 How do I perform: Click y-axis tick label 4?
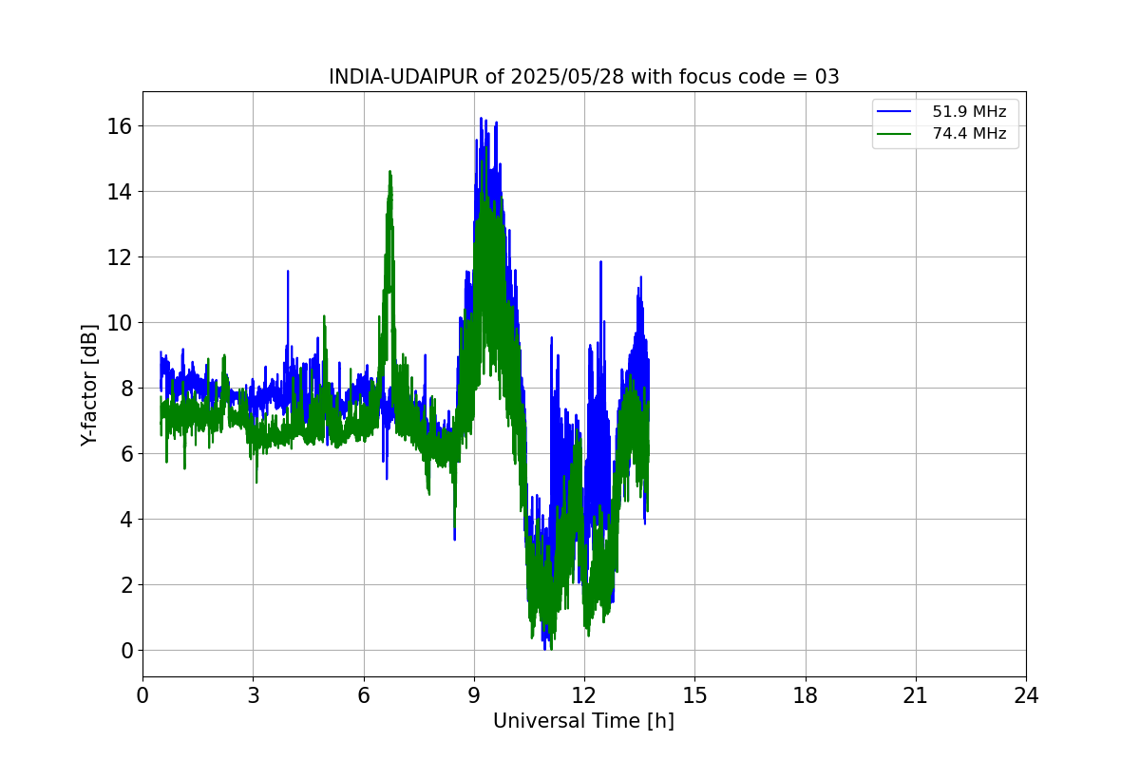coord(126,520)
